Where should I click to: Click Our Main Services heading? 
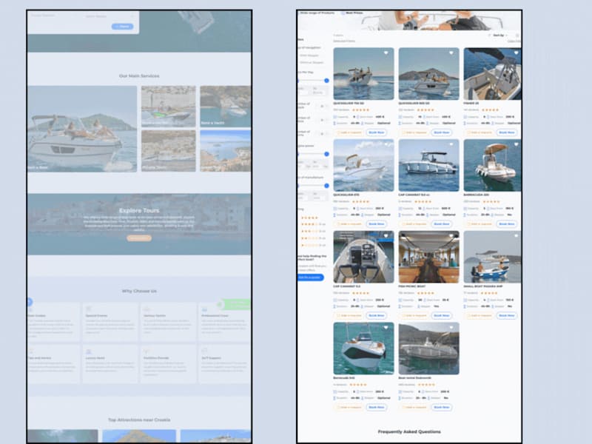pos(139,76)
